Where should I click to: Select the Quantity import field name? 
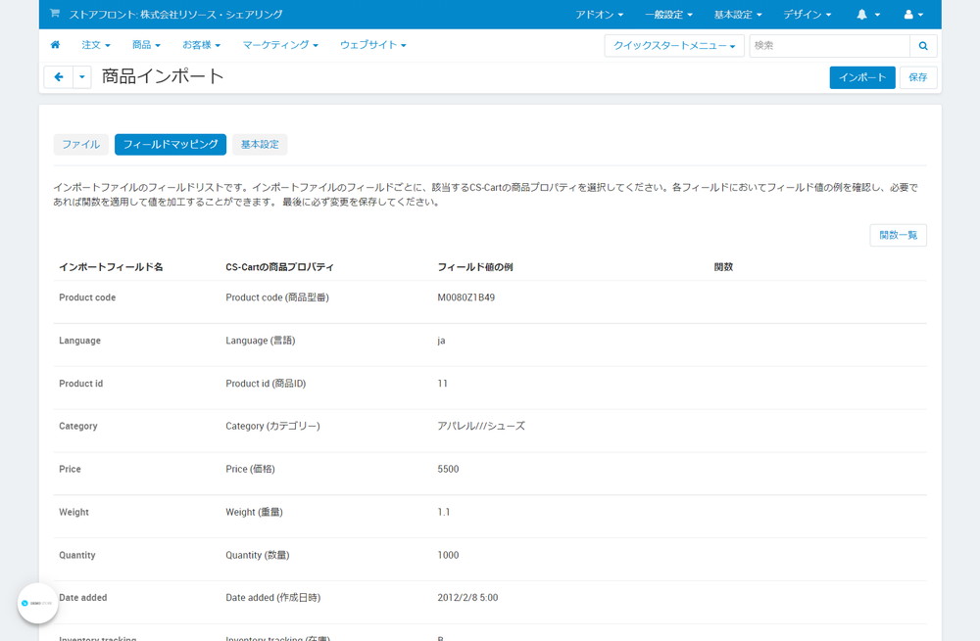point(76,556)
